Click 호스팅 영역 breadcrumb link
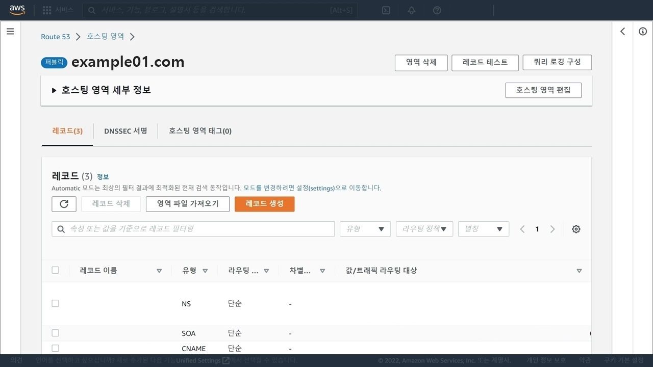This screenshot has width=653, height=367. (105, 37)
